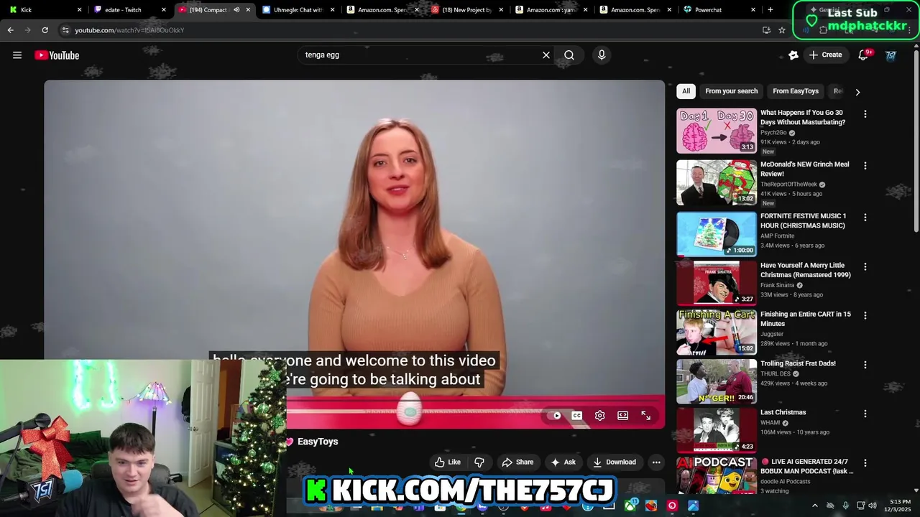Click the tray microphone icon
Screen dimensions: 920x517
[x=845, y=506]
